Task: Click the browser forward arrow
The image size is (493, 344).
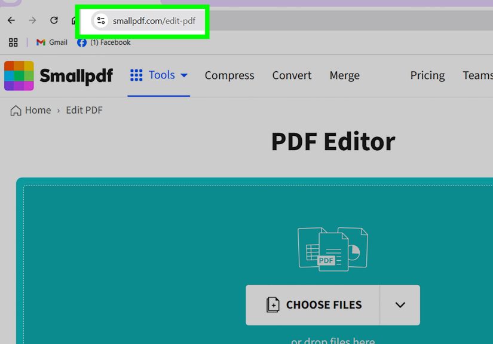Action: 32,20
